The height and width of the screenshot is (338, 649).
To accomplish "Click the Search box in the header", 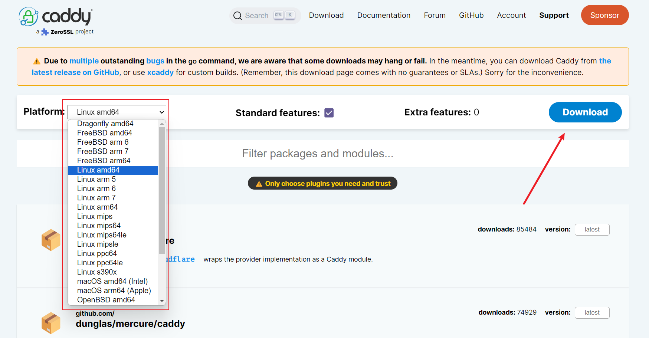I will [265, 16].
